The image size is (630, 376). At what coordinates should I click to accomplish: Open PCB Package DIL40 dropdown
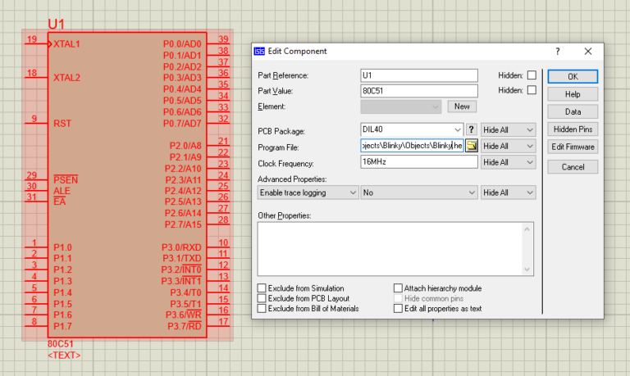(x=457, y=129)
